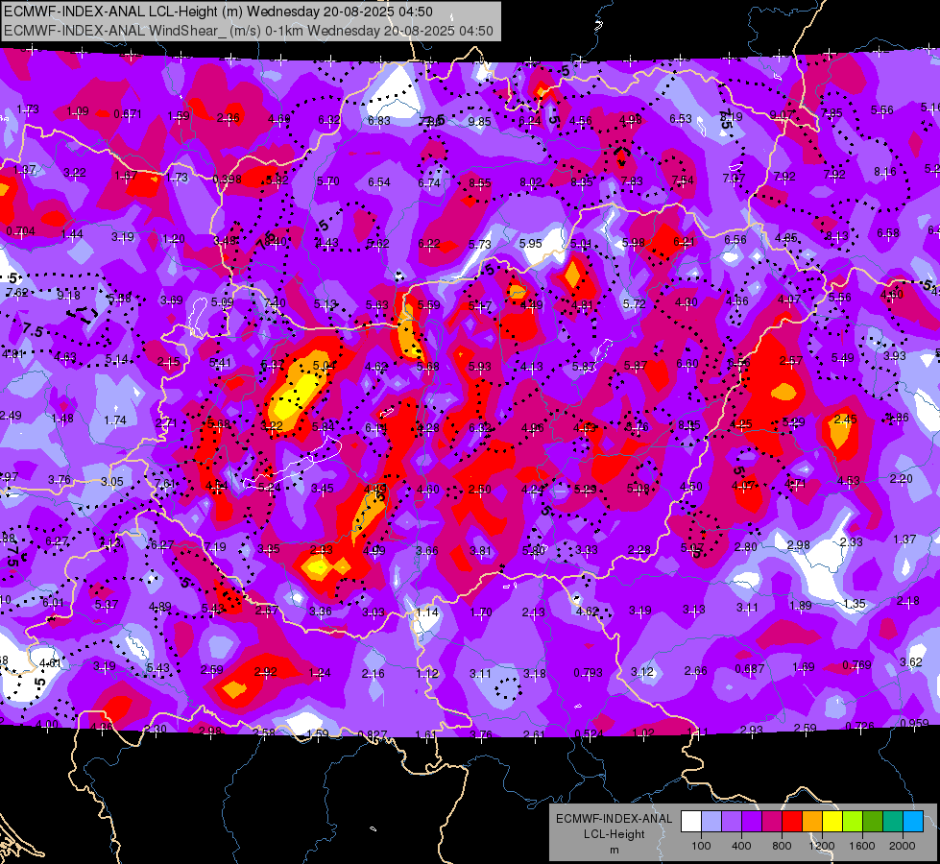Click the legend title ECMWF-INDEX-ANAL

tap(614, 819)
